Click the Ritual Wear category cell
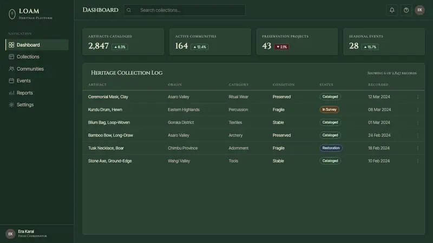This screenshot has width=433, height=243. 238,97
